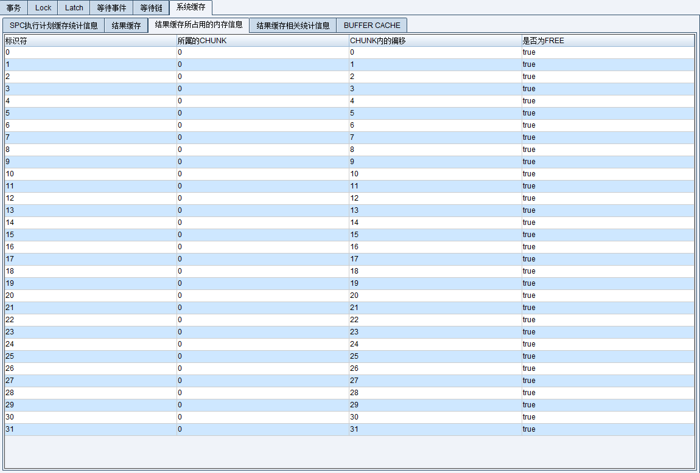Click the true cell in row 10
Viewport: 700px width, 473px height.
click(x=607, y=174)
